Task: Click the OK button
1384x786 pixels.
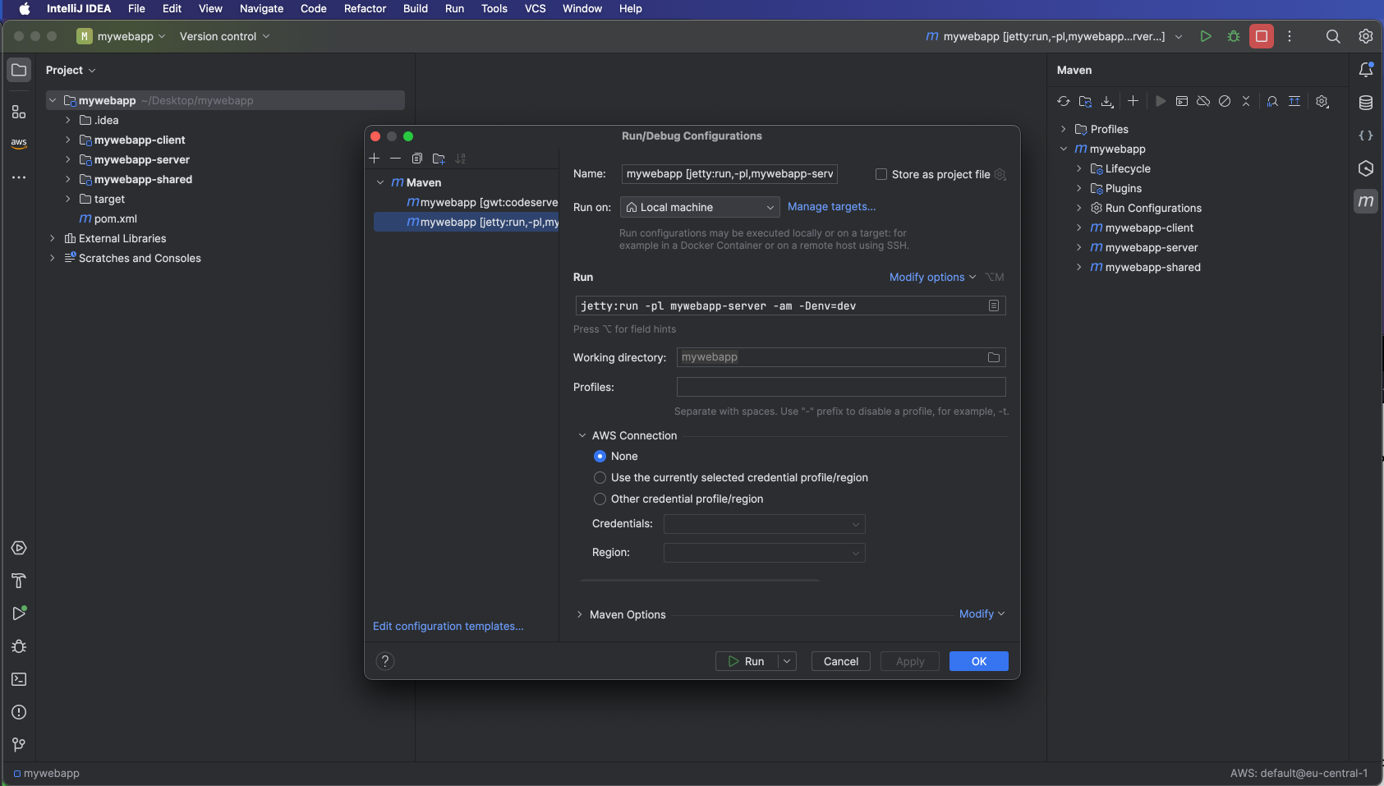Action: [978, 661]
